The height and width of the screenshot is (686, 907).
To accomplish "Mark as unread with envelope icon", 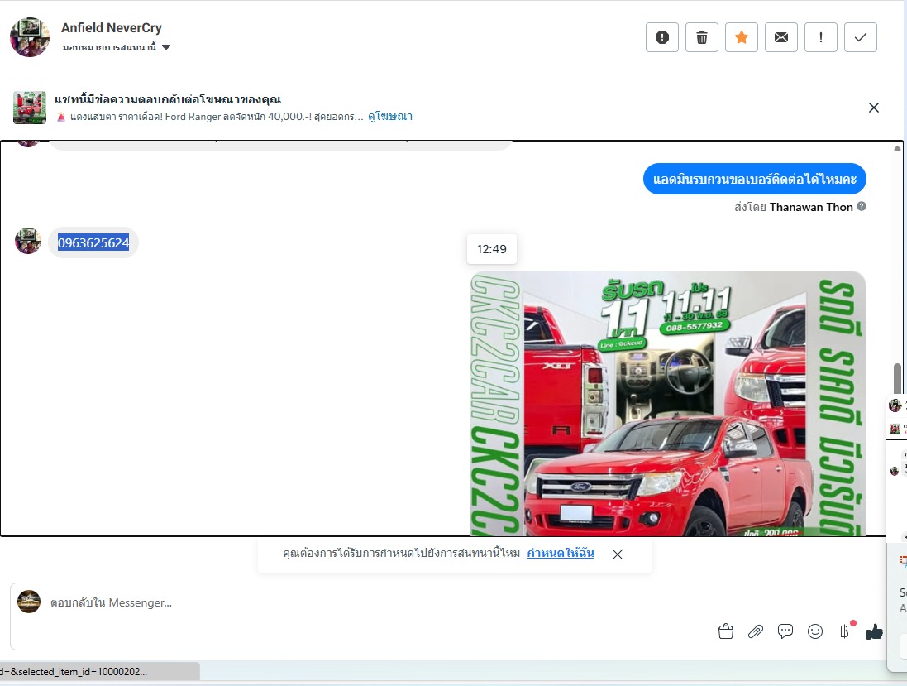I will click(780, 37).
